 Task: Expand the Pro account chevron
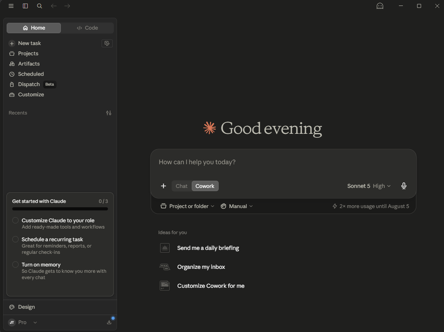pos(35,323)
